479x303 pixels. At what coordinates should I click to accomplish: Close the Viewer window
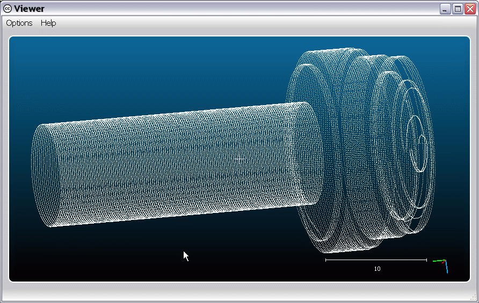470,9
